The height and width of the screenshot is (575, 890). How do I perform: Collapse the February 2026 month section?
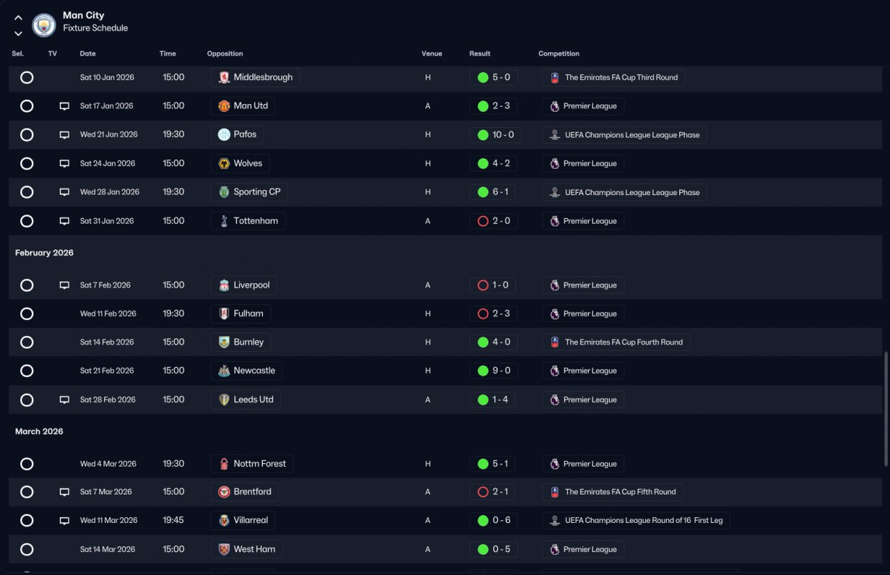click(x=44, y=253)
